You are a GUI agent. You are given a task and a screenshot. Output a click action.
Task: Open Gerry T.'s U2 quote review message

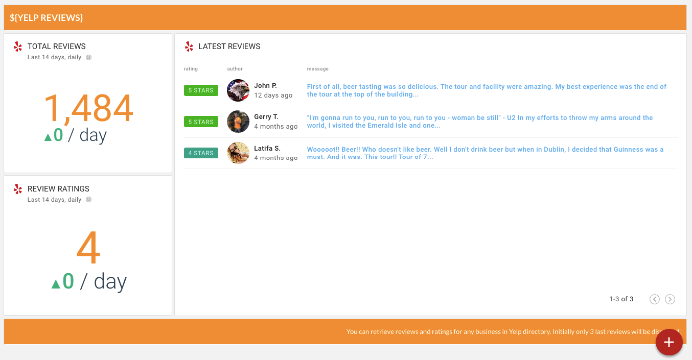[x=480, y=122]
